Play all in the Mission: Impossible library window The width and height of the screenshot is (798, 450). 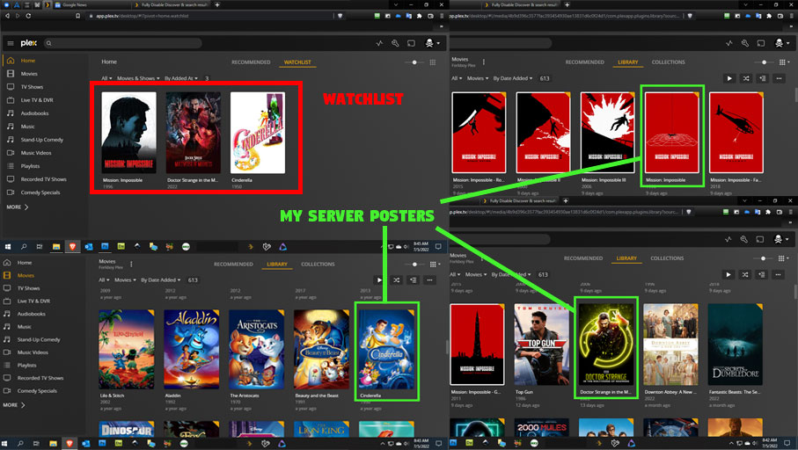pyautogui.click(x=729, y=78)
